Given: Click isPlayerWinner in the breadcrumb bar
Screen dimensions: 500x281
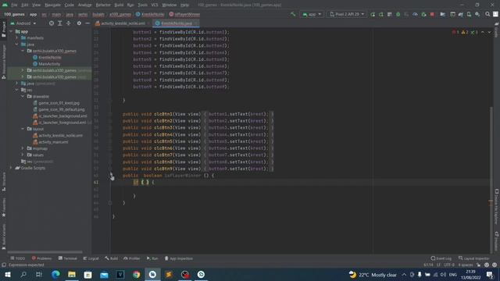Looking at the screenshot, I should coord(184,14).
